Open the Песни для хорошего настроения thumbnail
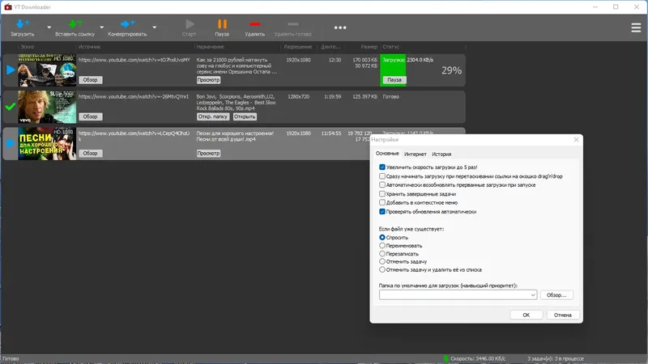The width and height of the screenshot is (648, 364). click(47, 144)
